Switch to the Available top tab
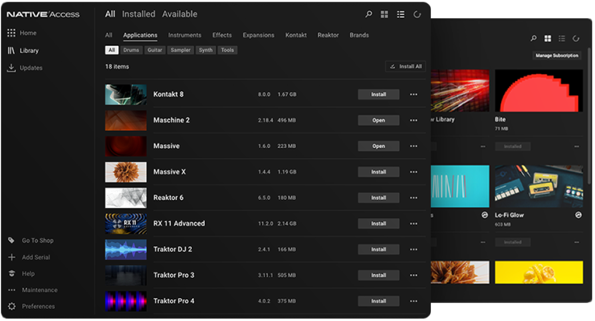This screenshot has width=595, height=321. pos(180,14)
